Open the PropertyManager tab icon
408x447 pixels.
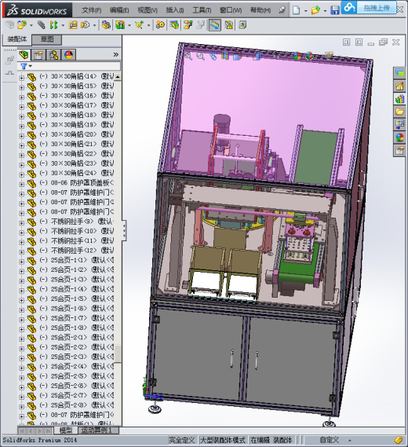click(38, 54)
